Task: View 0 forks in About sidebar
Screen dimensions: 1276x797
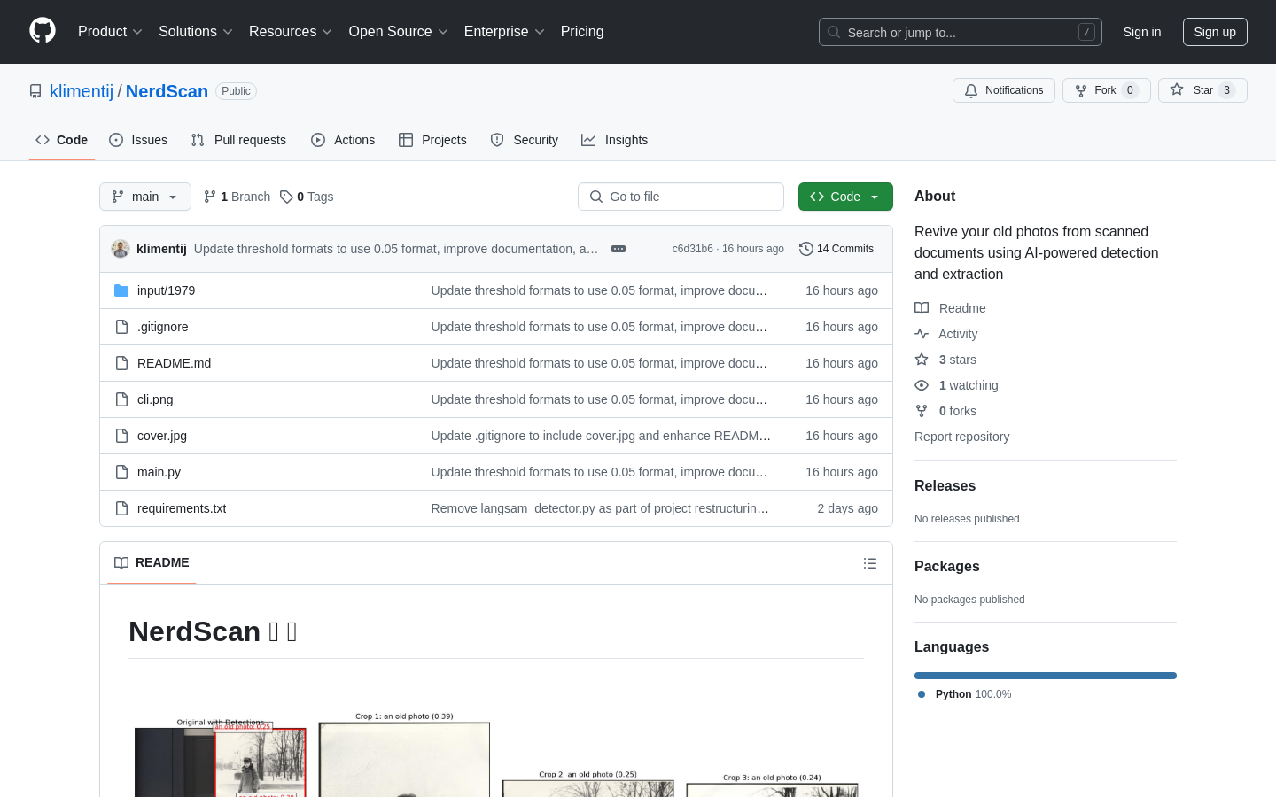Action: click(x=945, y=411)
